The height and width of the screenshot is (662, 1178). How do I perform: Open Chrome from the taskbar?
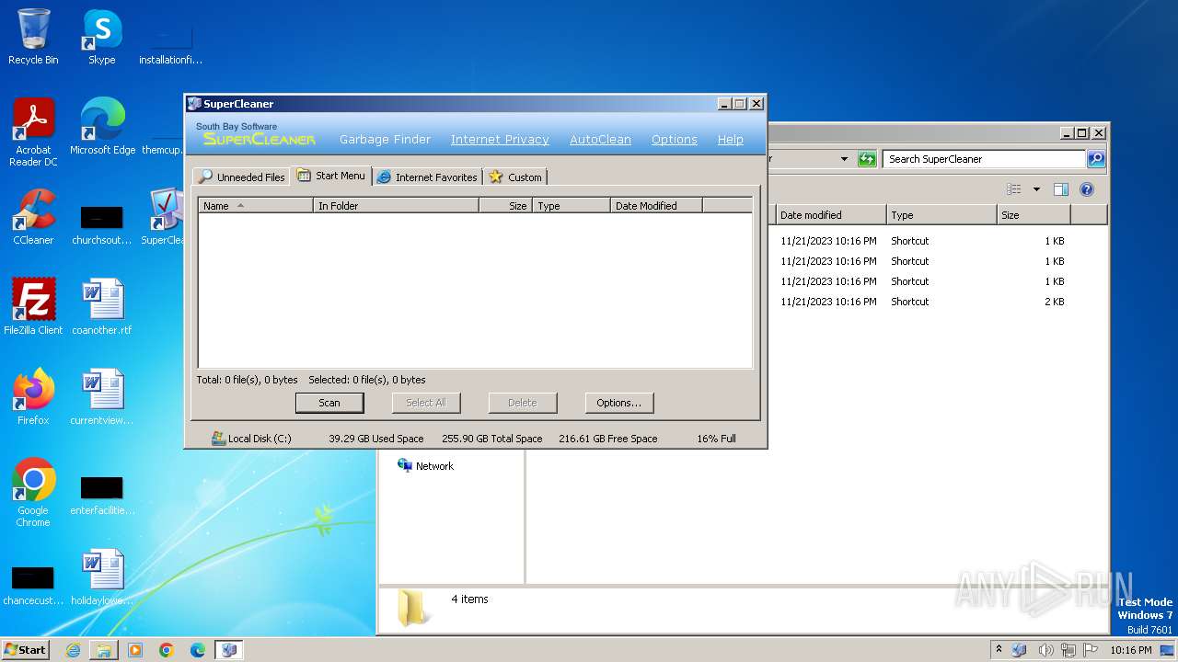[167, 650]
